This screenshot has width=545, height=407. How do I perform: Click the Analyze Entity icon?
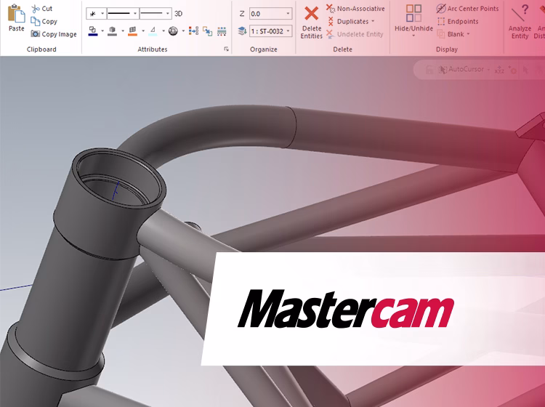coord(520,13)
